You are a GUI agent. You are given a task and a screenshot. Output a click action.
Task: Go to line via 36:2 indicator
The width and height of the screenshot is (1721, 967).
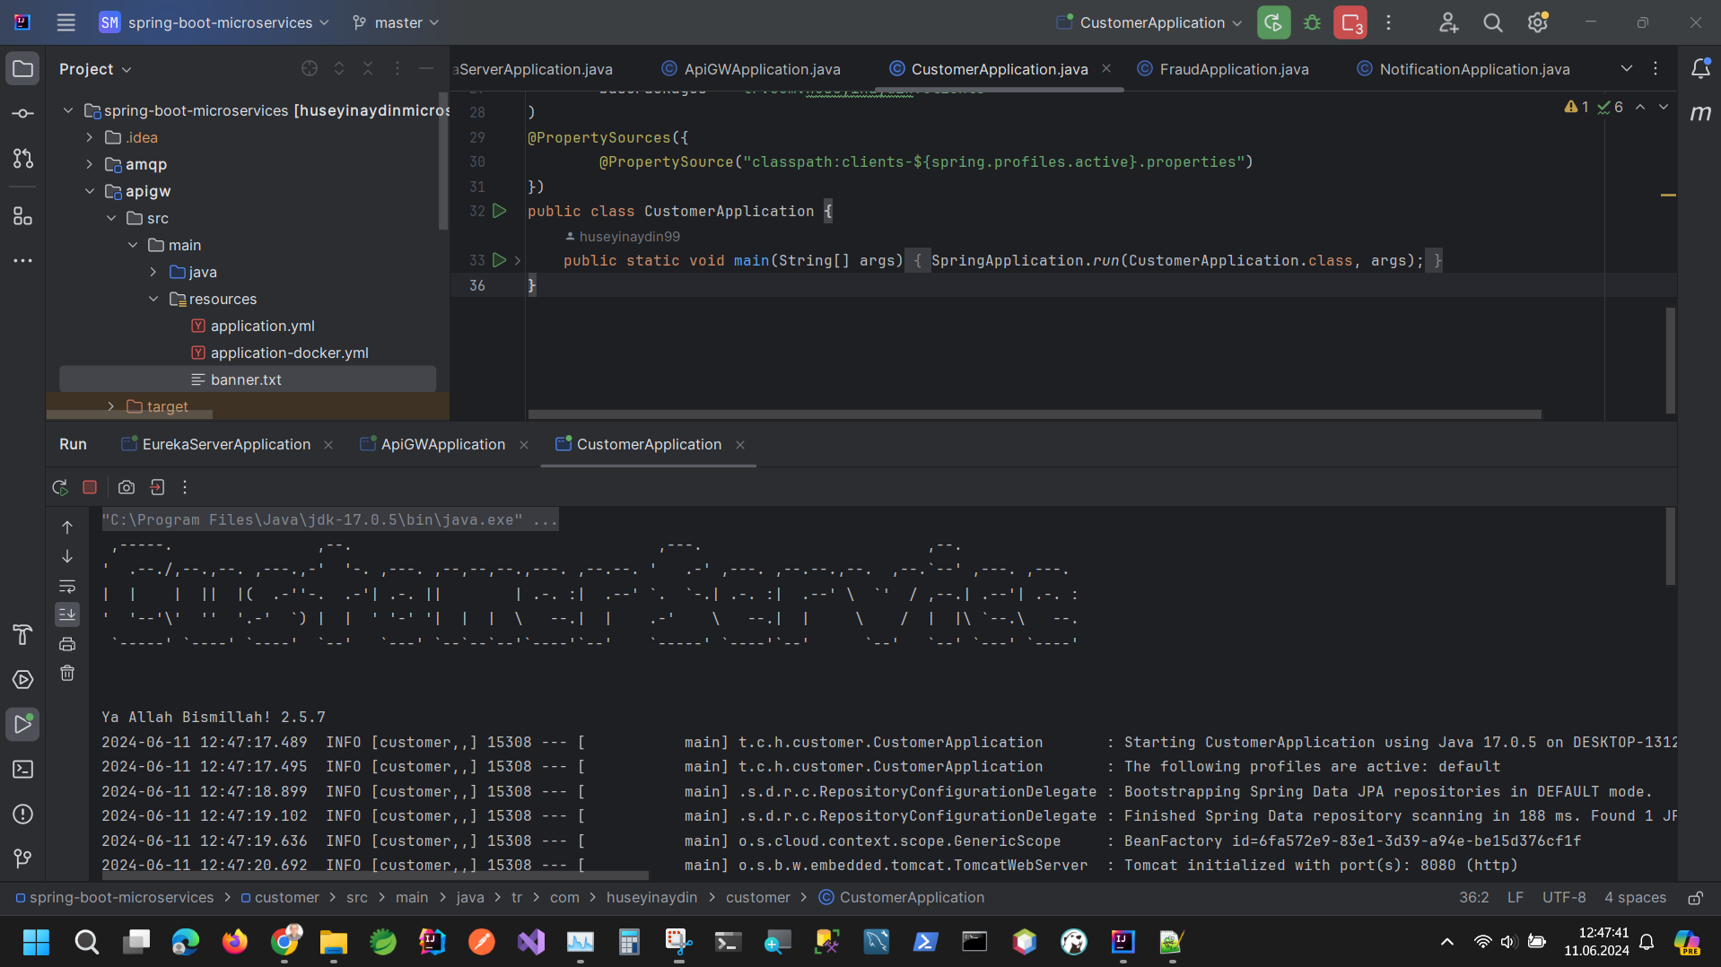pyautogui.click(x=1473, y=898)
